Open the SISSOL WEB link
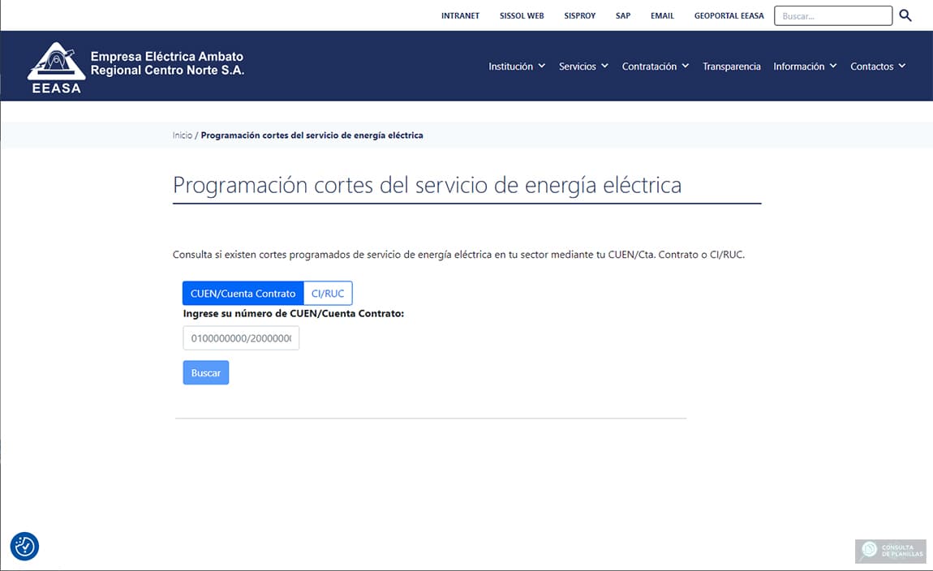Screen dimensions: 933x571 pos(522,15)
